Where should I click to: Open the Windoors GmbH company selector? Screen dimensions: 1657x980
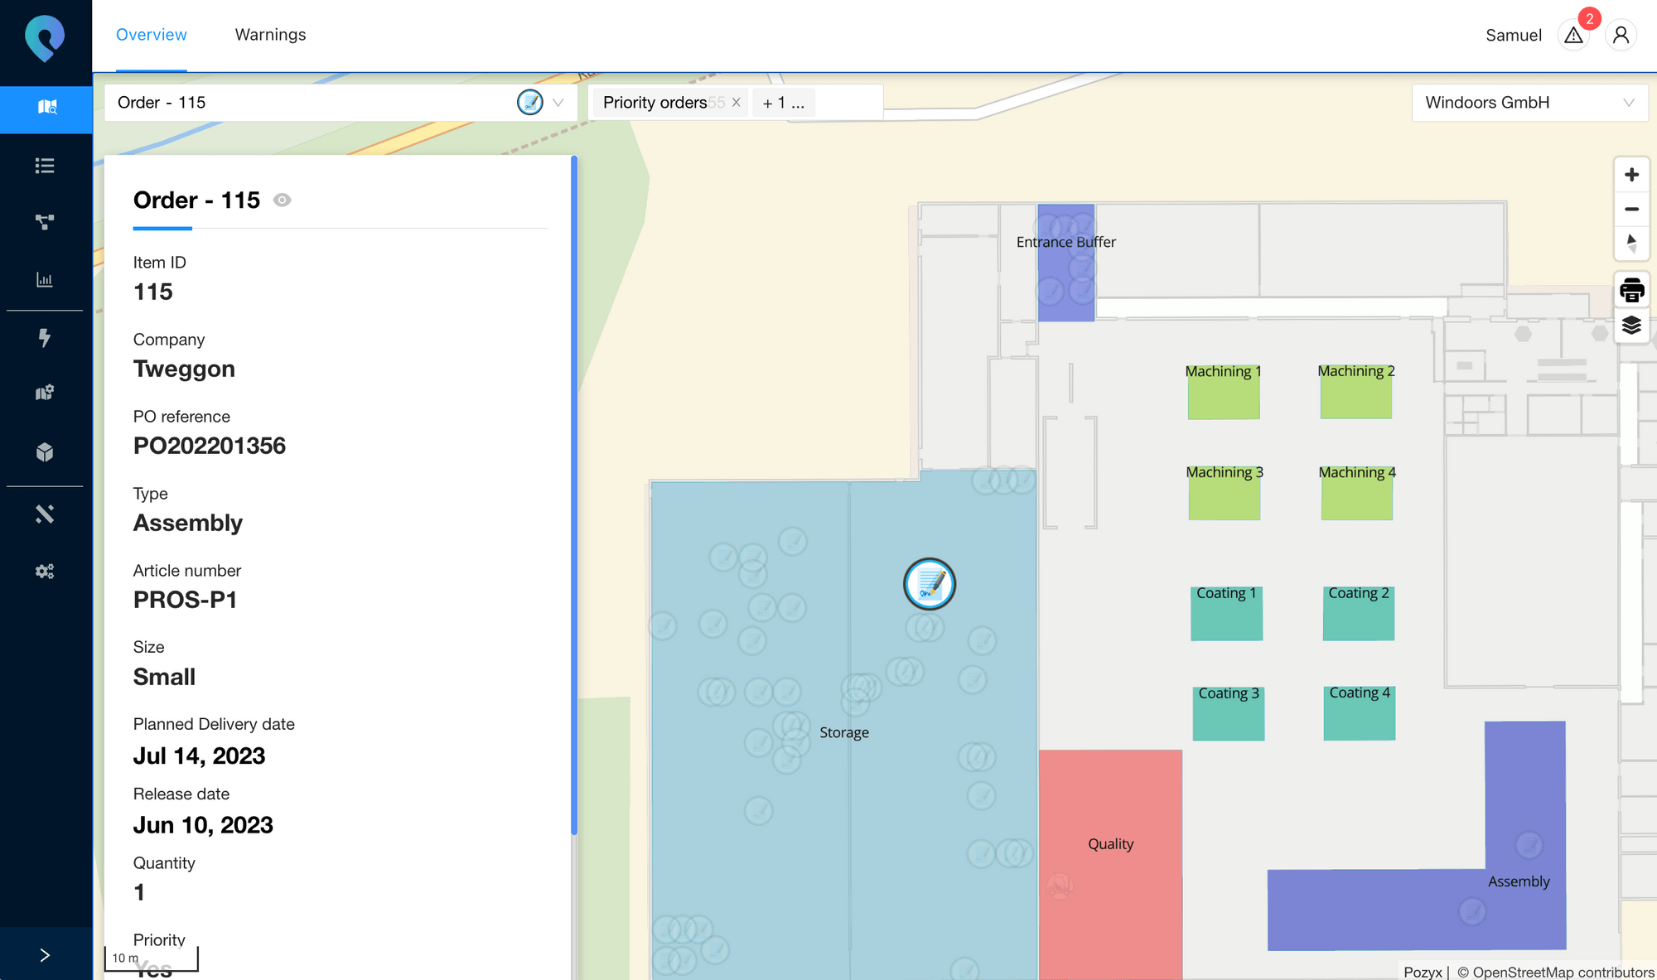[x=1528, y=103]
